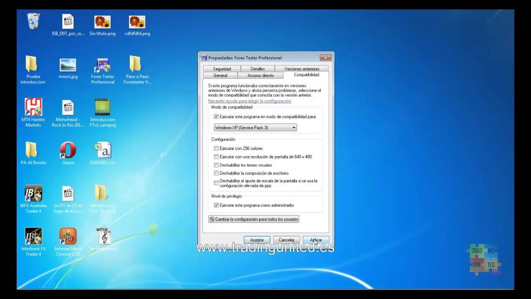Image resolution: width=531 pixels, height=299 pixels.
Task: Switch to the Acceso directo tab
Action: pyautogui.click(x=261, y=76)
